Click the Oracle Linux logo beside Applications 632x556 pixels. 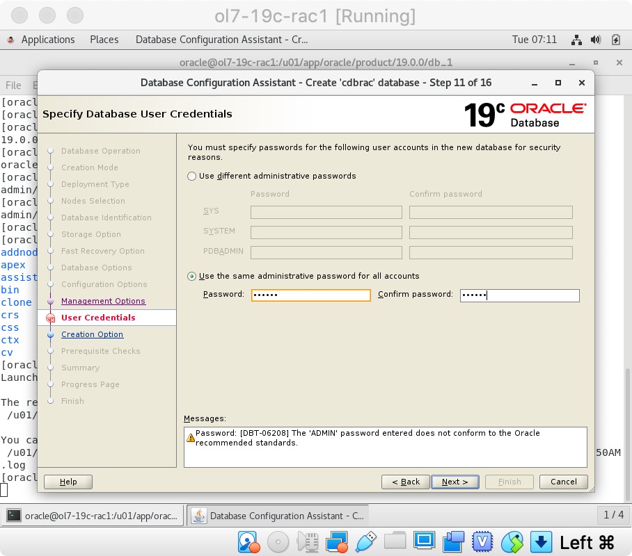tap(11, 40)
